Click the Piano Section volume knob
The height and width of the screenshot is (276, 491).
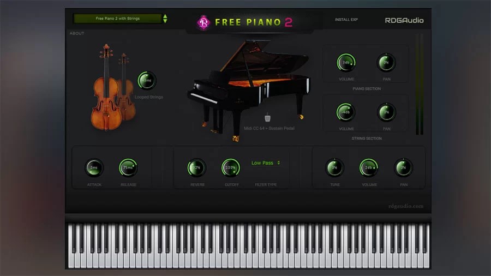click(346, 63)
